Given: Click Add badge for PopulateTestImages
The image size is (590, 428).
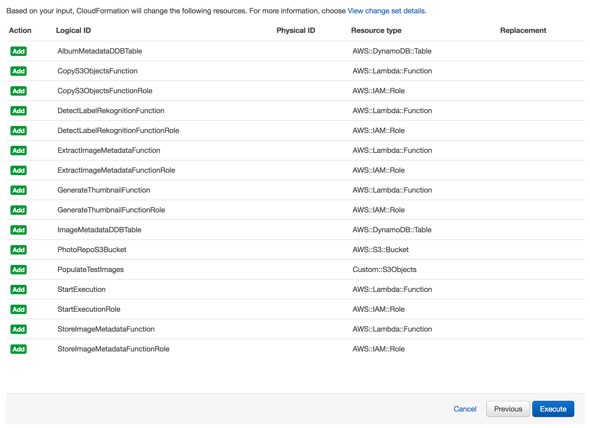Looking at the screenshot, I should pos(19,270).
